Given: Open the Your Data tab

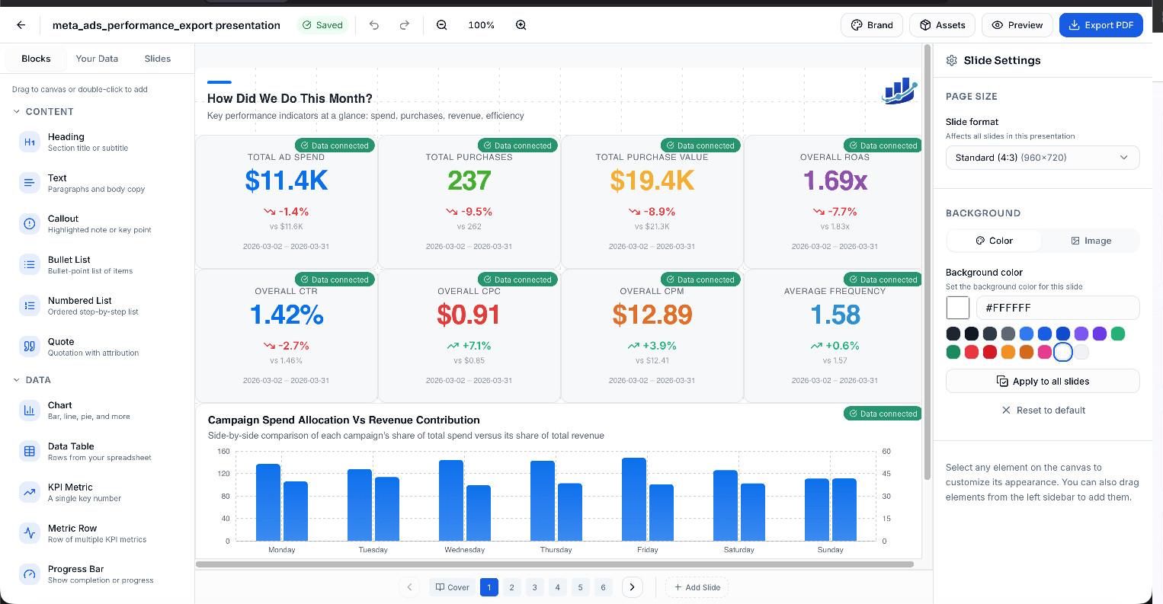Looking at the screenshot, I should 97,58.
